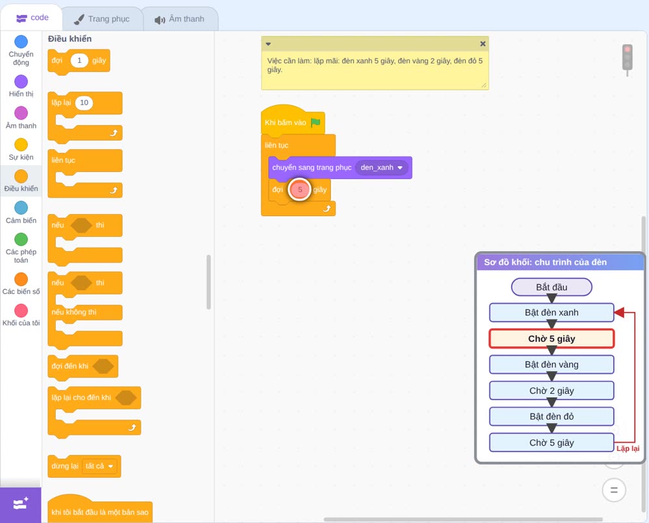This screenshot has width=649, height=523.
Task: Open the add extension button
Action: point(21,504)
